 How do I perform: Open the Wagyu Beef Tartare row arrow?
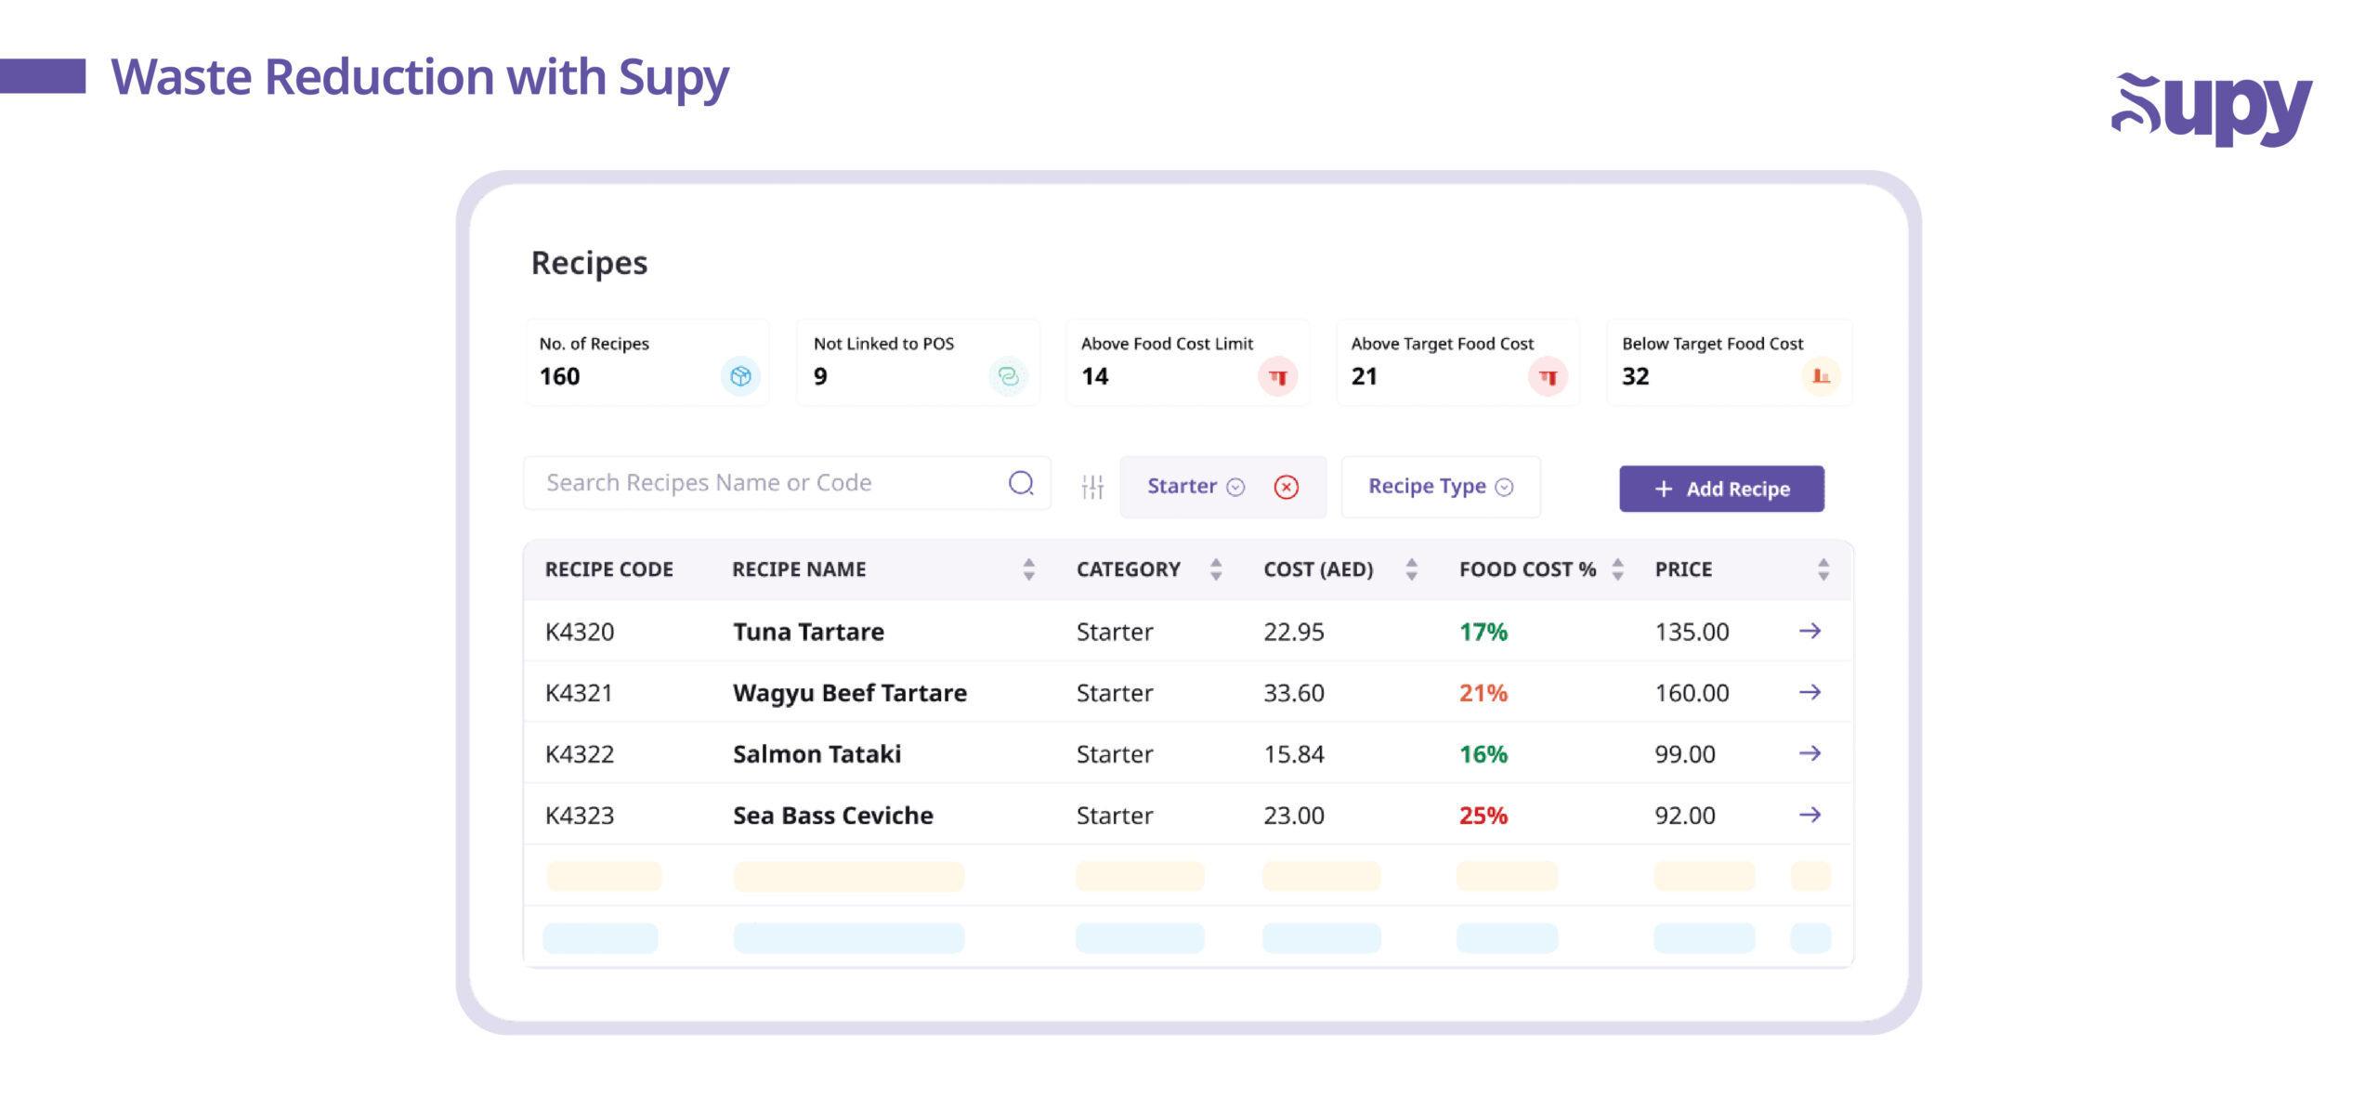[x=1810, y=692]
